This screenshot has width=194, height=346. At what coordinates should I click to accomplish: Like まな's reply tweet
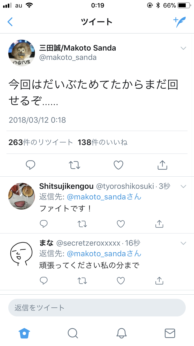pyautogui.click(x=121, y=280)
